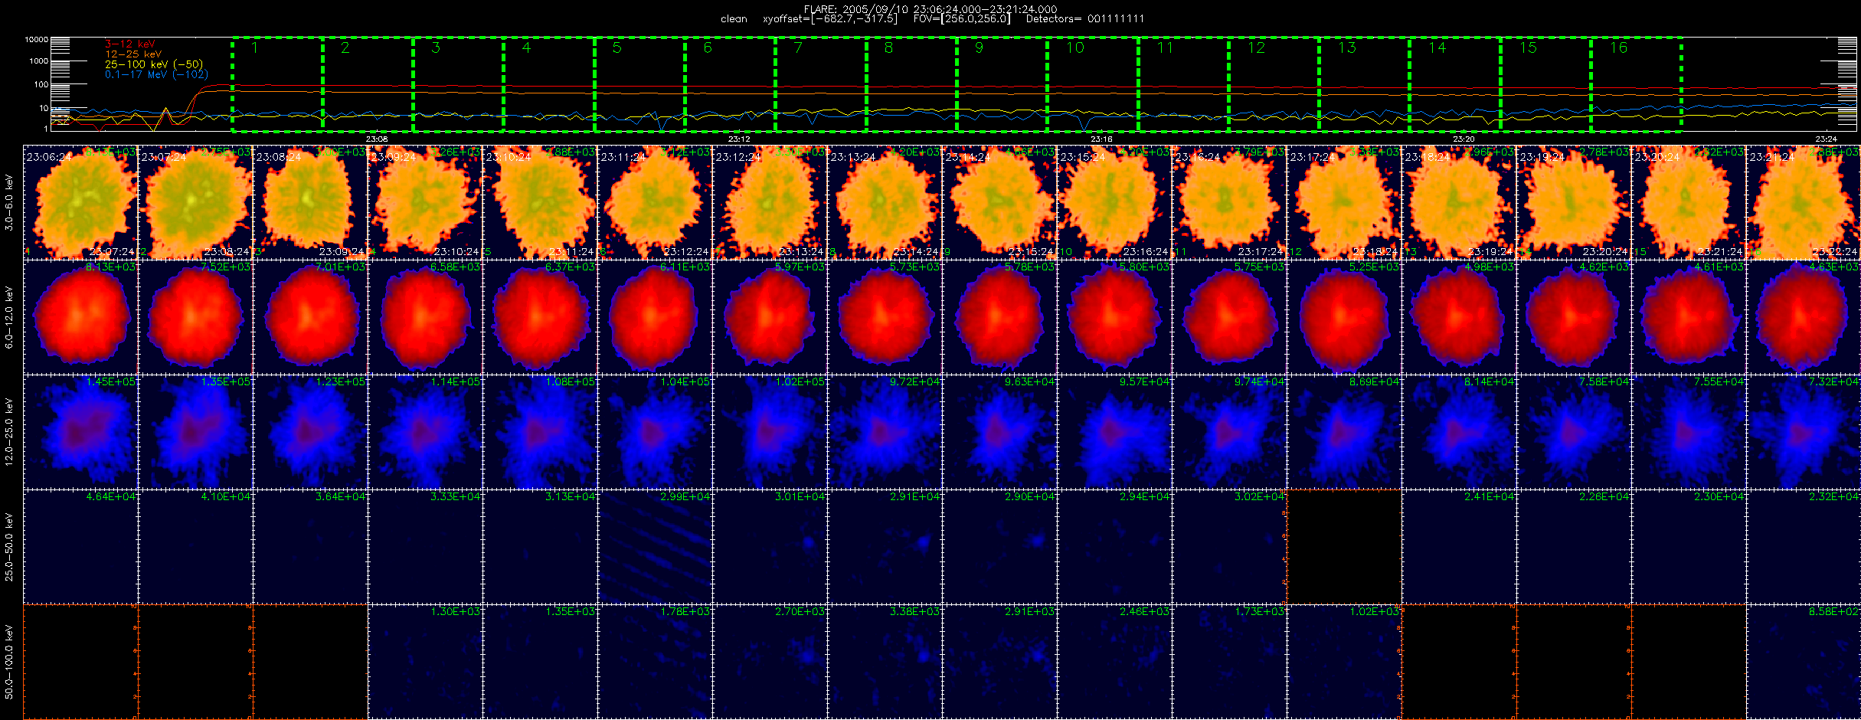Click interval 6 dashed green box

pyautogui.click(x=730, y=83)
